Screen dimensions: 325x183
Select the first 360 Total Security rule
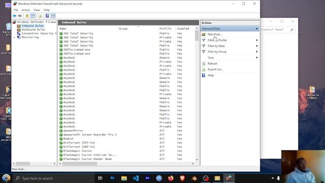(x=78, y=33)
